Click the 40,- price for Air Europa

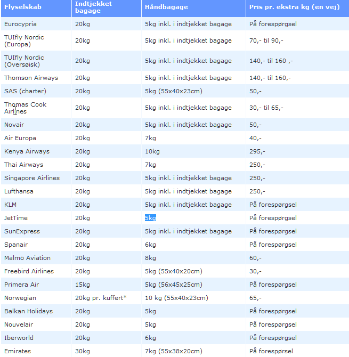coord(255,138)
